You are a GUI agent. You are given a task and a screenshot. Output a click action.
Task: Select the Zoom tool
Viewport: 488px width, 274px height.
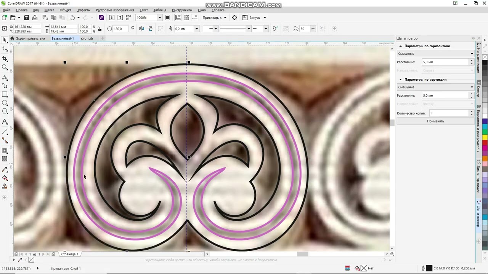point(5,67)
